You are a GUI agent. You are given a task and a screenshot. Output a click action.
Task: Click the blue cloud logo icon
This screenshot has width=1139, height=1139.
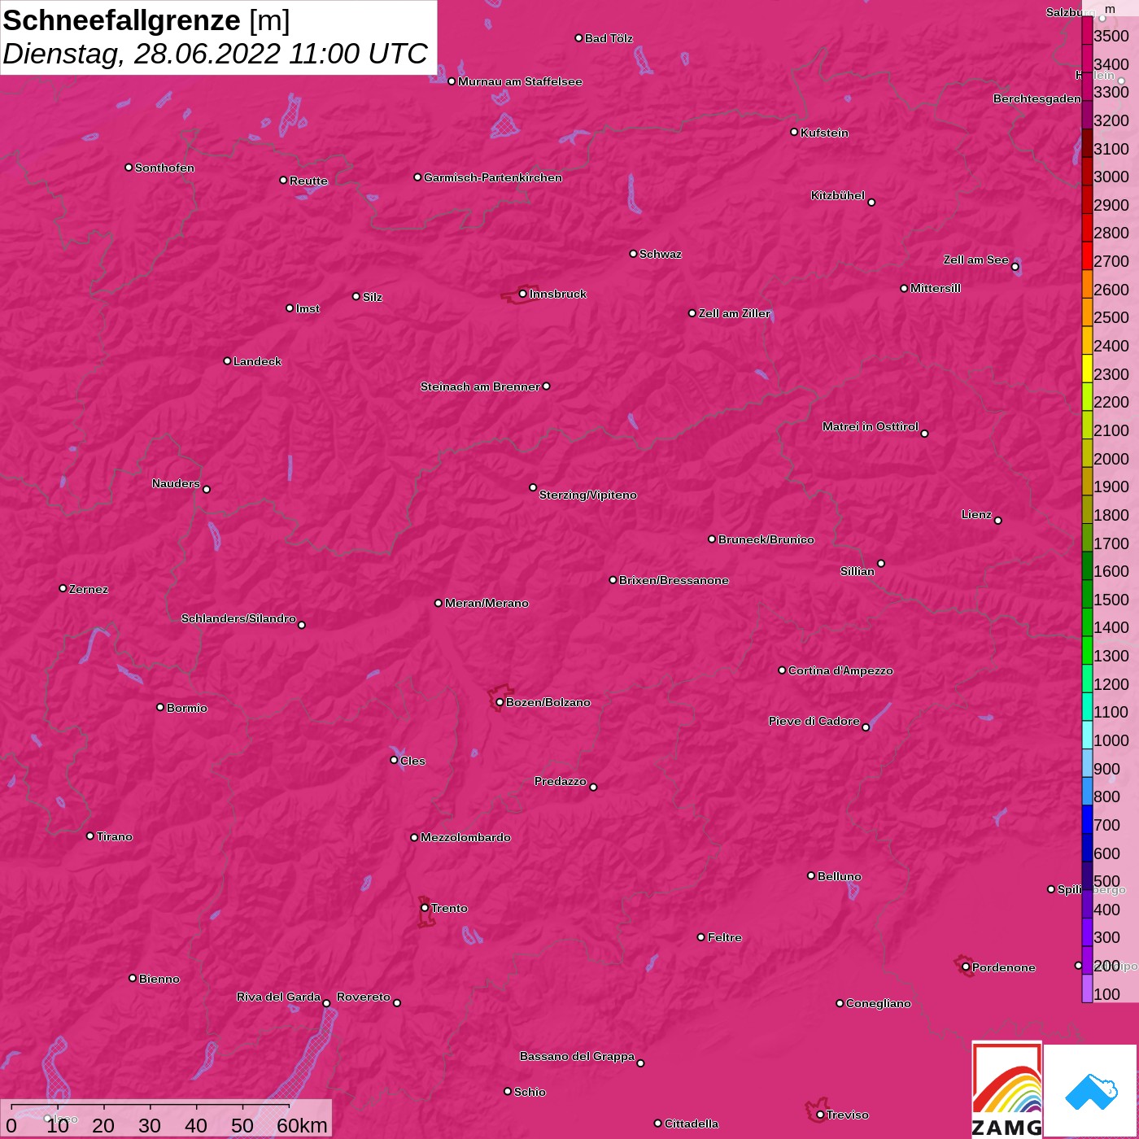[1090, 1091]
